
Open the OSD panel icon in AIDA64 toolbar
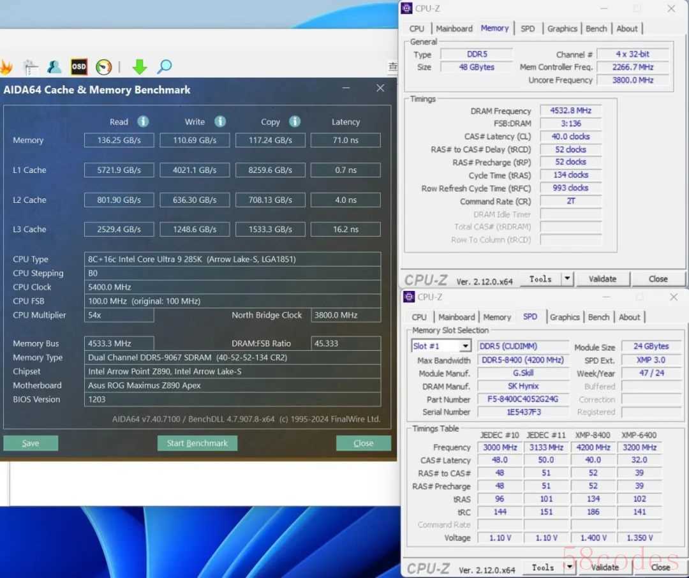click(78, 66)
